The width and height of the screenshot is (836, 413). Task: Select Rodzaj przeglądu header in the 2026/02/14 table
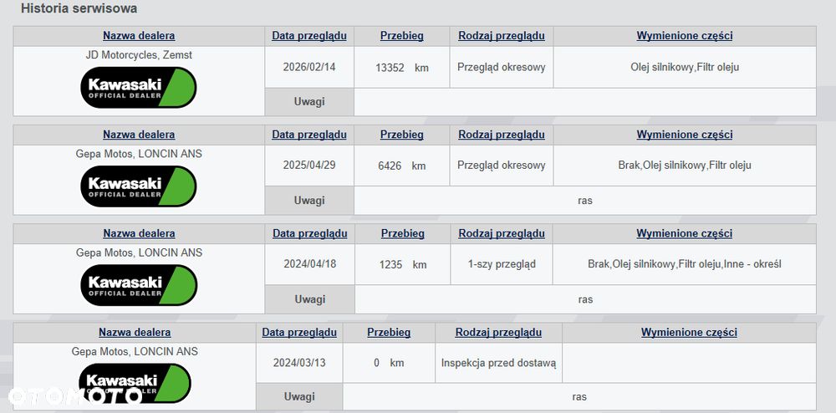click(502, 36)
